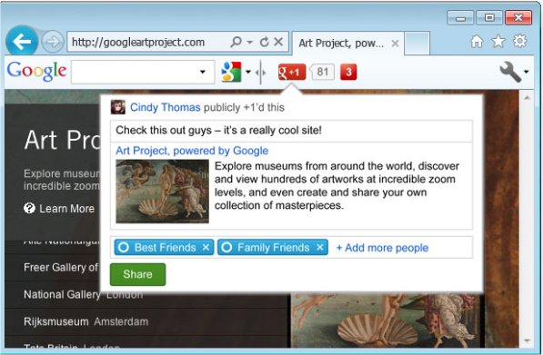Viewport: 543px width, 355px height.
Task: Open the Cindy Thomas profile link
Action: pos(166,107)
